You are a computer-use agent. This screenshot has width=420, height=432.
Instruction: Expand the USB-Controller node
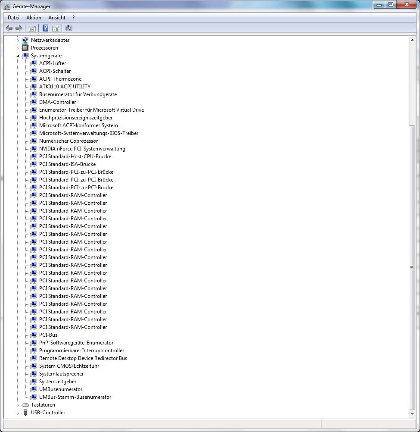(18, 413)
